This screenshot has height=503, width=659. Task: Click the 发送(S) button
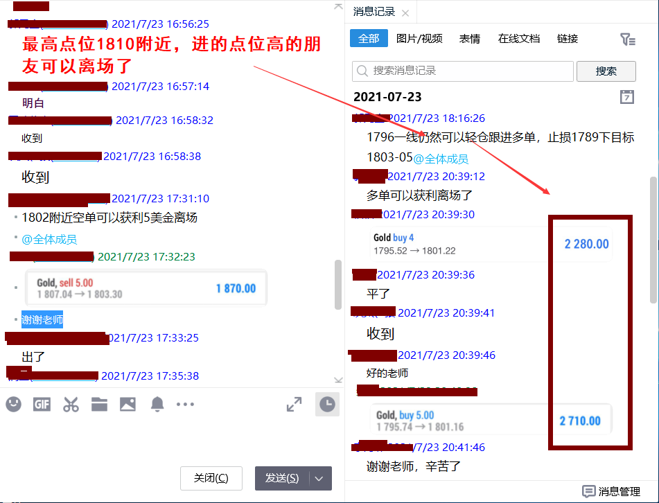[x=282, y=478]
